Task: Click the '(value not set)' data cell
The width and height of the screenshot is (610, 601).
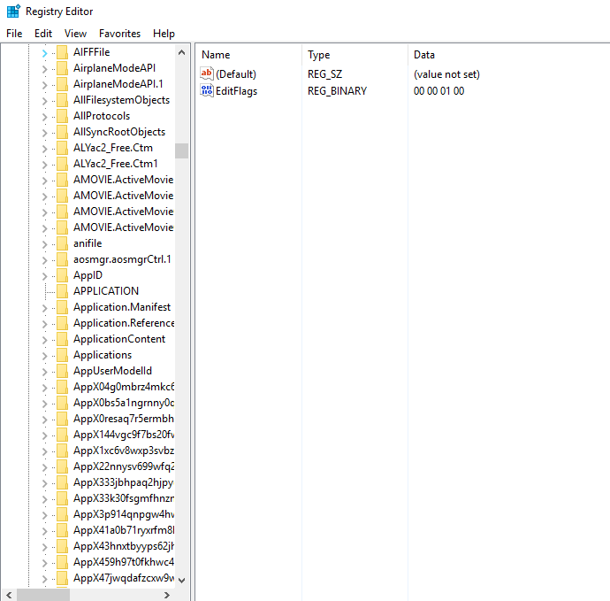Action: pos(446,74)
